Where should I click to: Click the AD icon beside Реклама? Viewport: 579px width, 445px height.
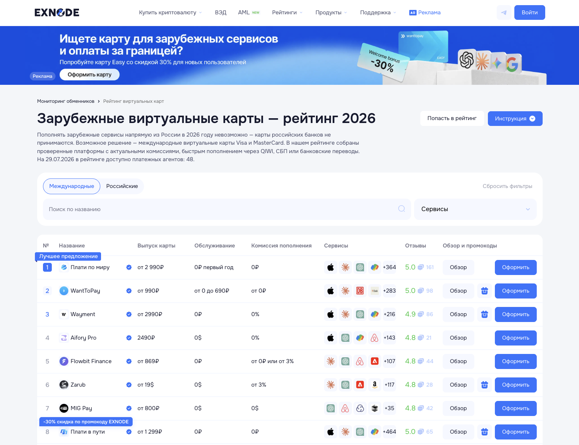tap(413, 12)
